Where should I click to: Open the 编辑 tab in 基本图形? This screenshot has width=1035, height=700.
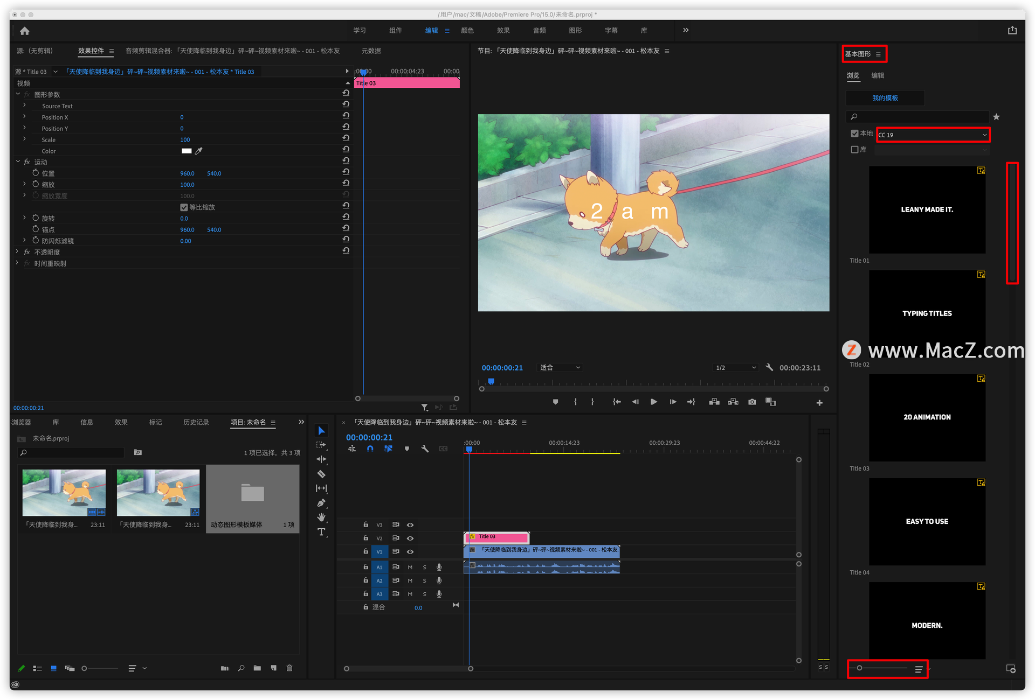tap(878, 75)
